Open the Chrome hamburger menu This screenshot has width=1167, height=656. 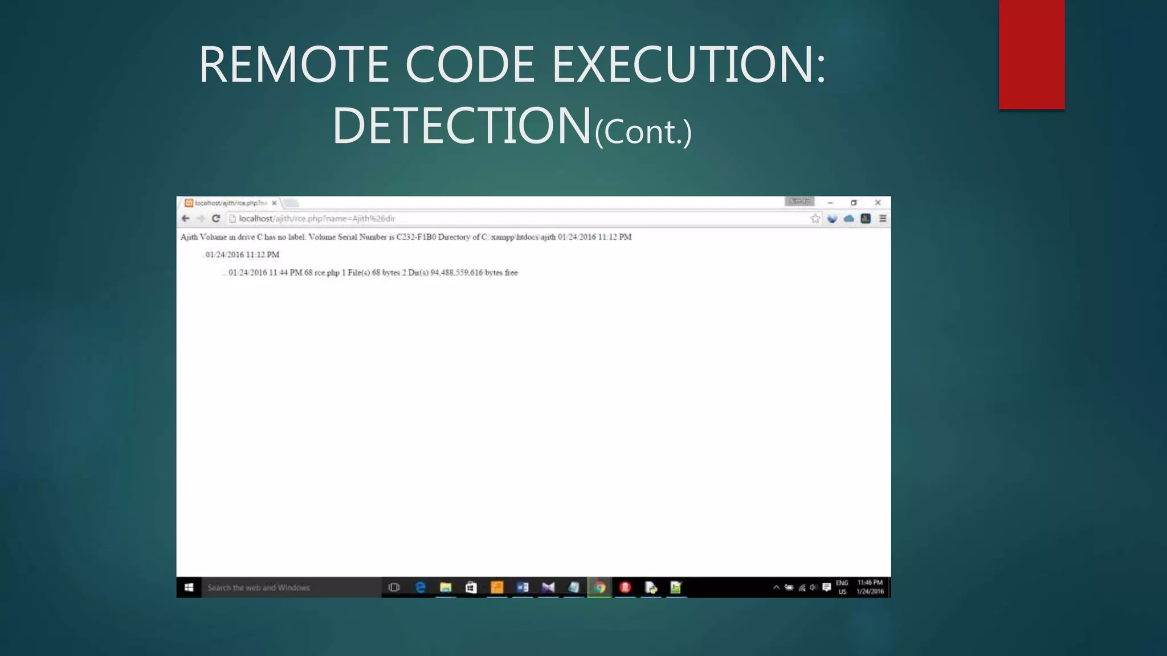tap(883, 219)
